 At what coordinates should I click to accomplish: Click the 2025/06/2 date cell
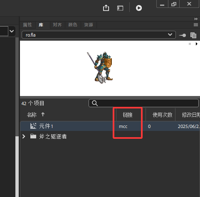tap(189, 126)
